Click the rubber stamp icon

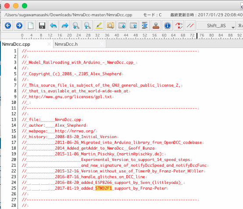(x=156, y=26)
